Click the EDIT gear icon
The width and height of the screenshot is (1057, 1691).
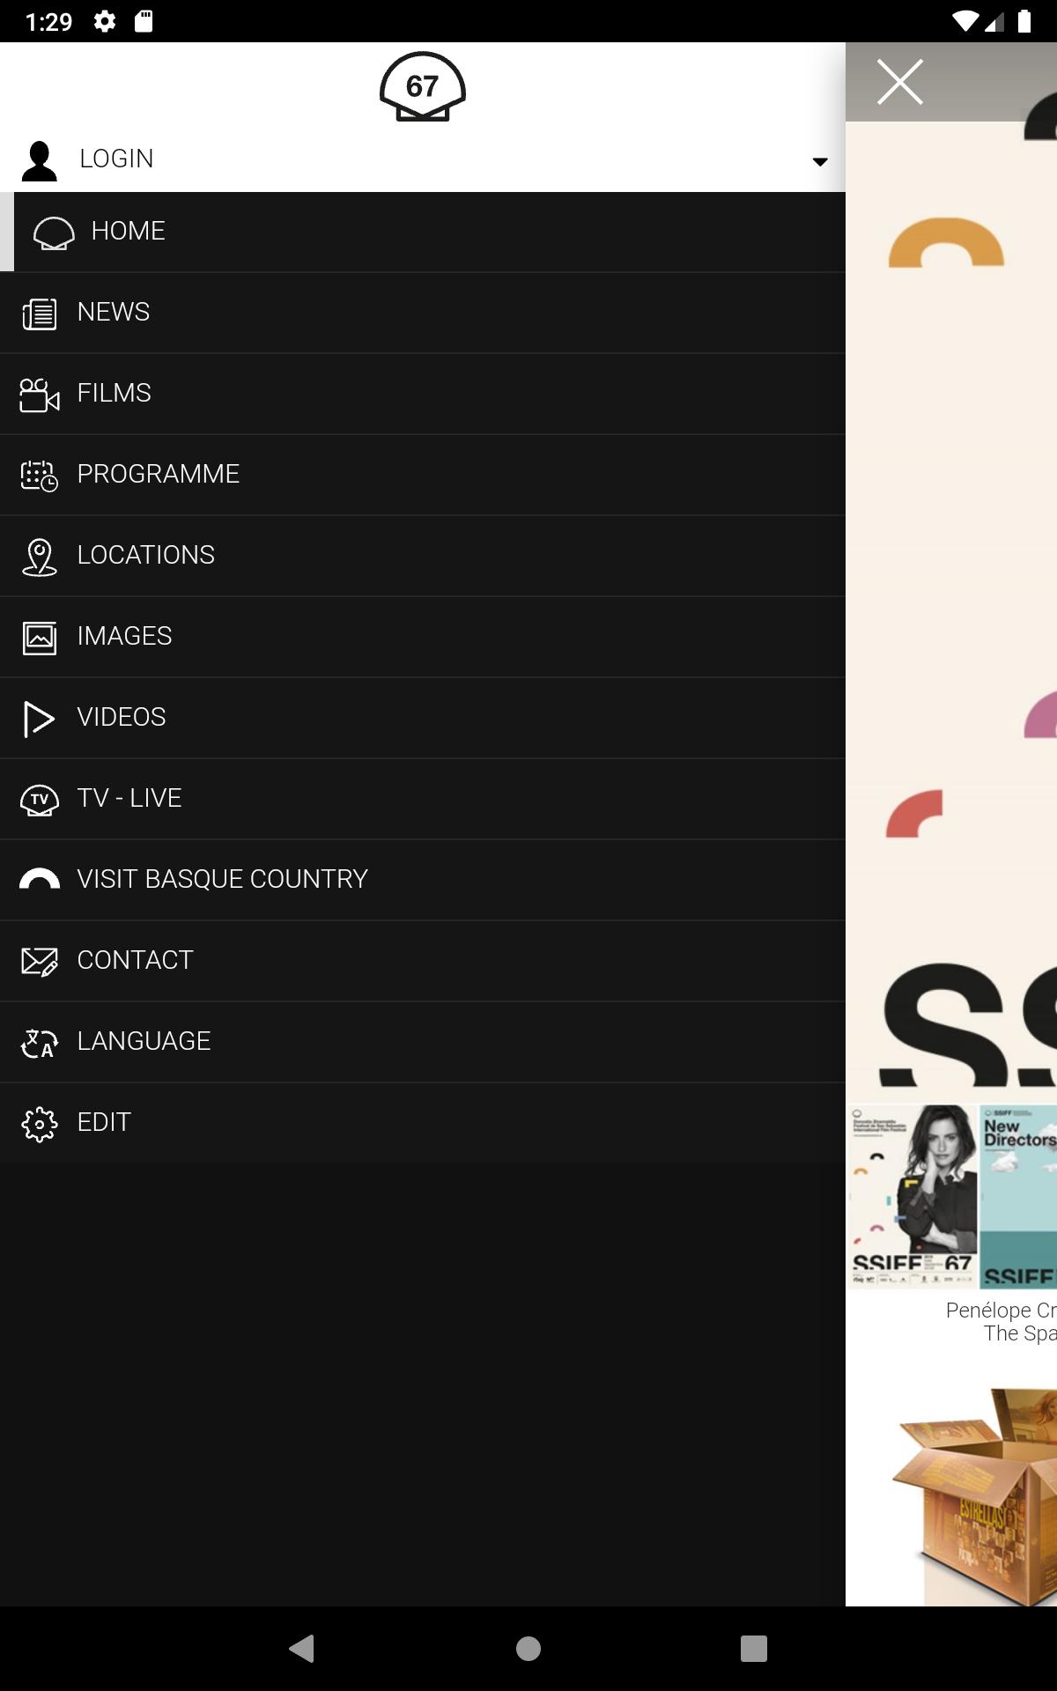pyautogui.click(x=39, y=1124)
